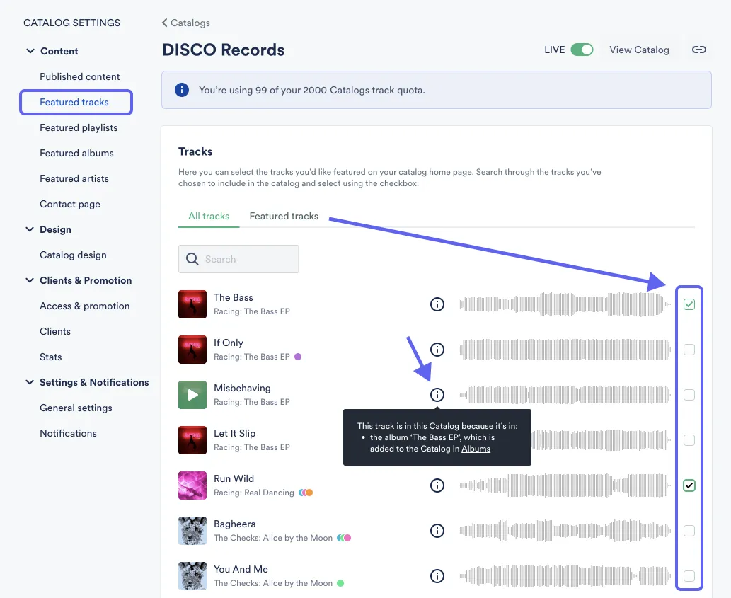Click the green play thumbnail on Misbehaving

(192, 395)
